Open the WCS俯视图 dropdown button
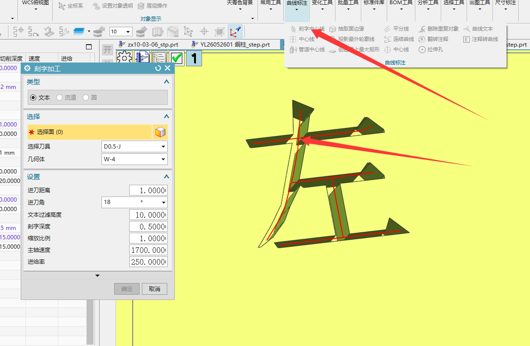Screen dimensions: 530x346 [x=36, y=6]
